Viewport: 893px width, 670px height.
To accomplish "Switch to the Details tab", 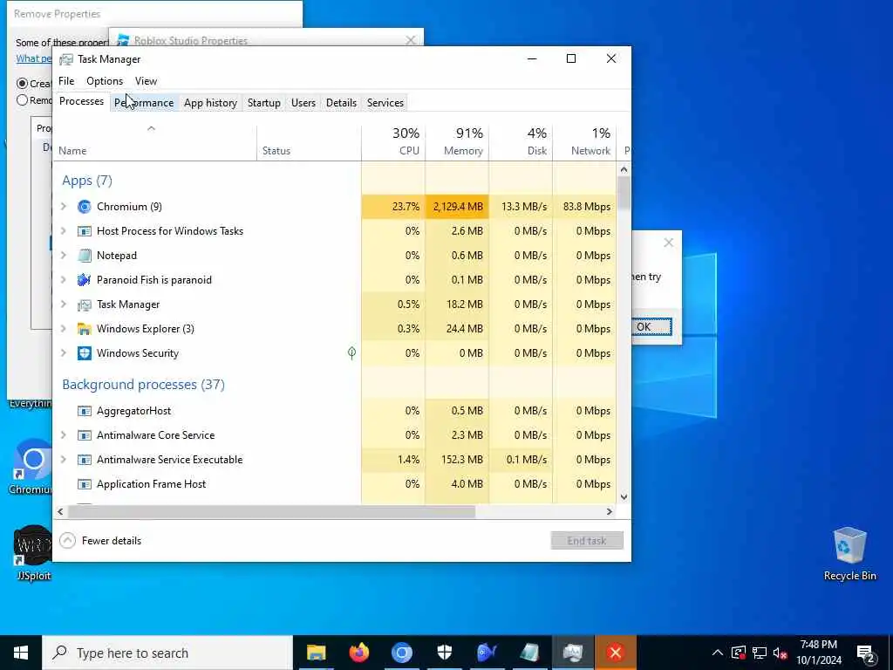I will point(341,103).
